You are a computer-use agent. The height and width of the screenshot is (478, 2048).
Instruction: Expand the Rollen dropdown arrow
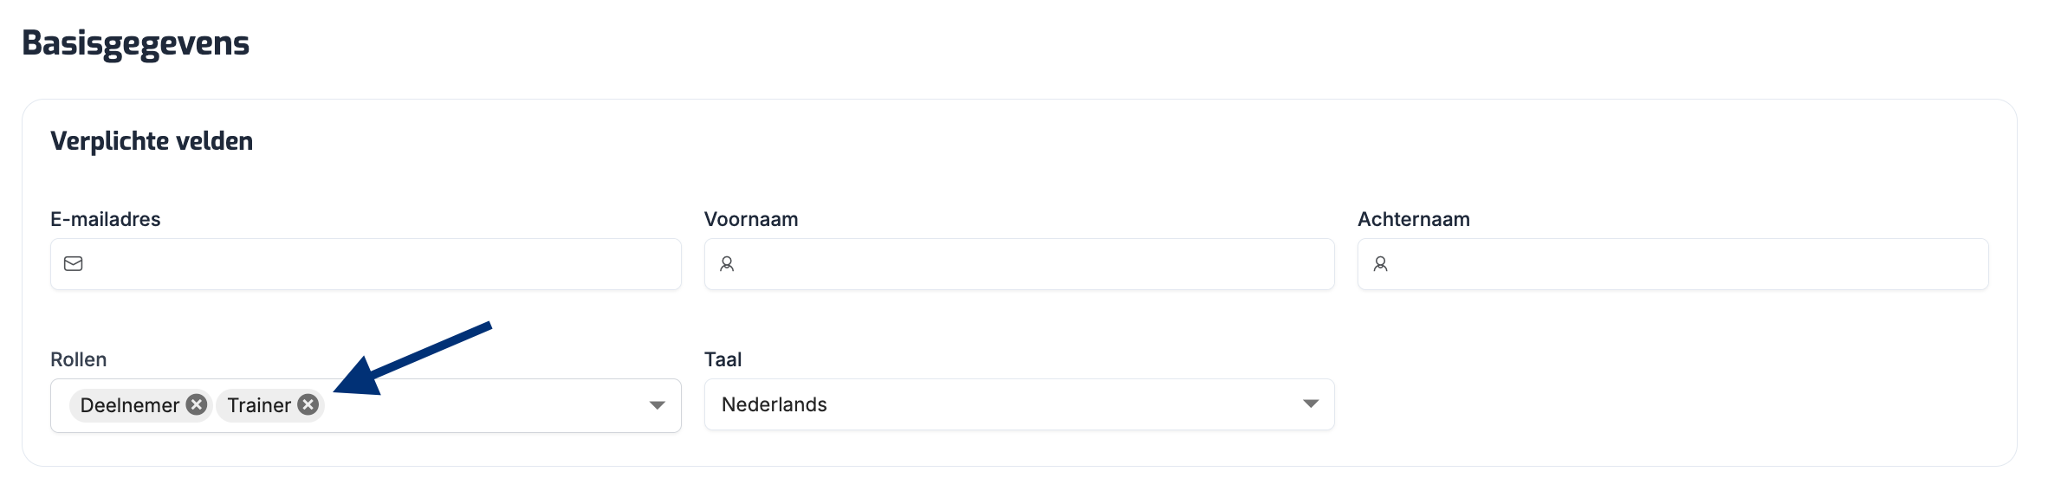pyautogui.click(x=657, y=405)
